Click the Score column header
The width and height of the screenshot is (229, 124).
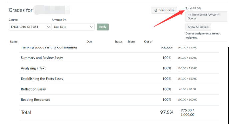[x=131, y=42]
